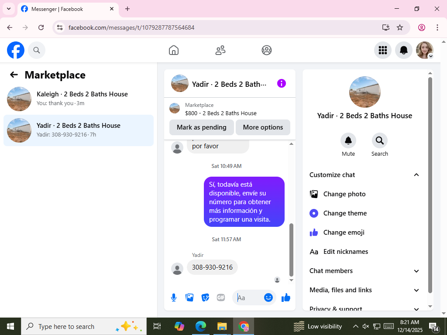The width and height of the screenshot is (447, 335).
Task: Open the Facebook logo home link
Action: coord(16,51)
